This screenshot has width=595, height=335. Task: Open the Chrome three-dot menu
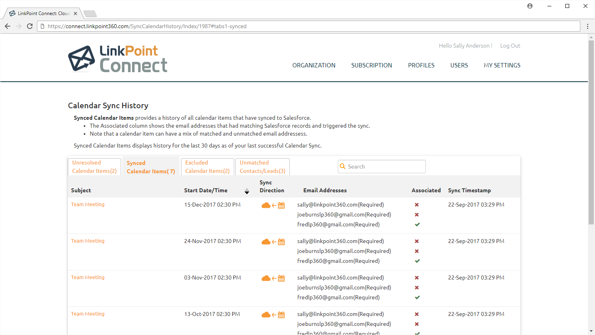(588, 26)
